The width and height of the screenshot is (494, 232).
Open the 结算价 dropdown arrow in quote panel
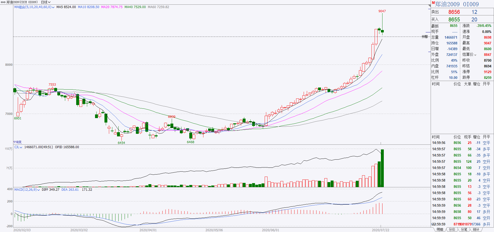[475, 55]
